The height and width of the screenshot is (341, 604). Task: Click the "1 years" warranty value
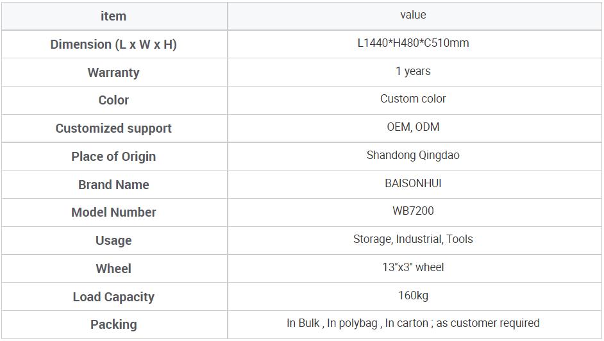point(413,71)
